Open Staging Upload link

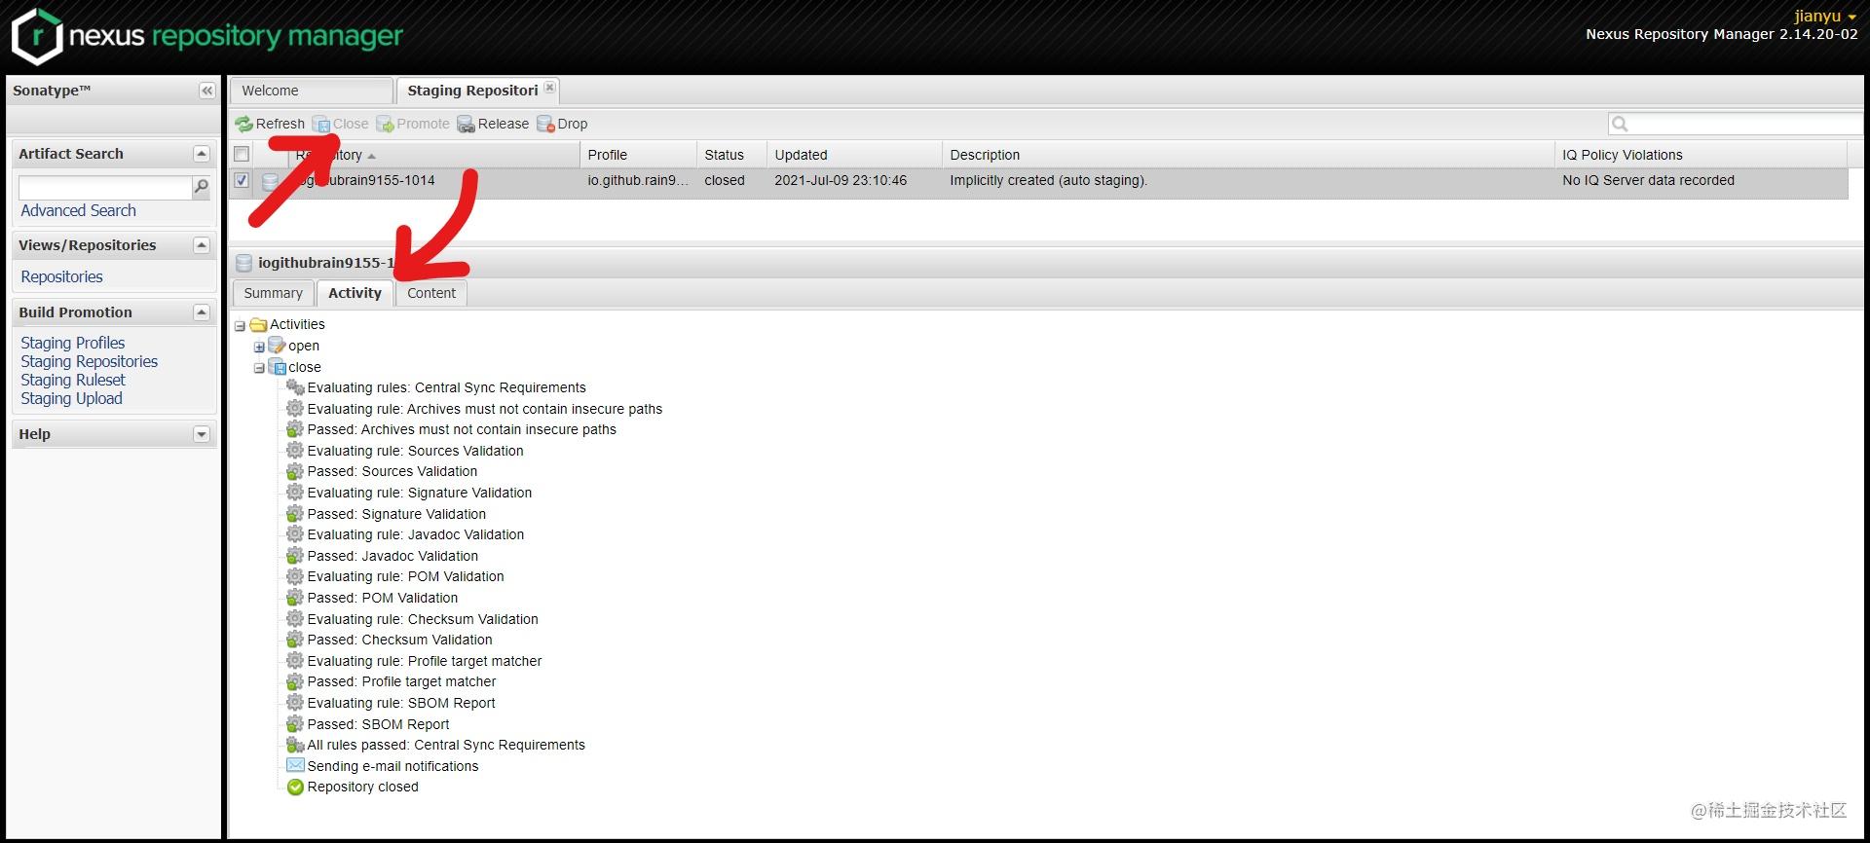click(71, 398)
